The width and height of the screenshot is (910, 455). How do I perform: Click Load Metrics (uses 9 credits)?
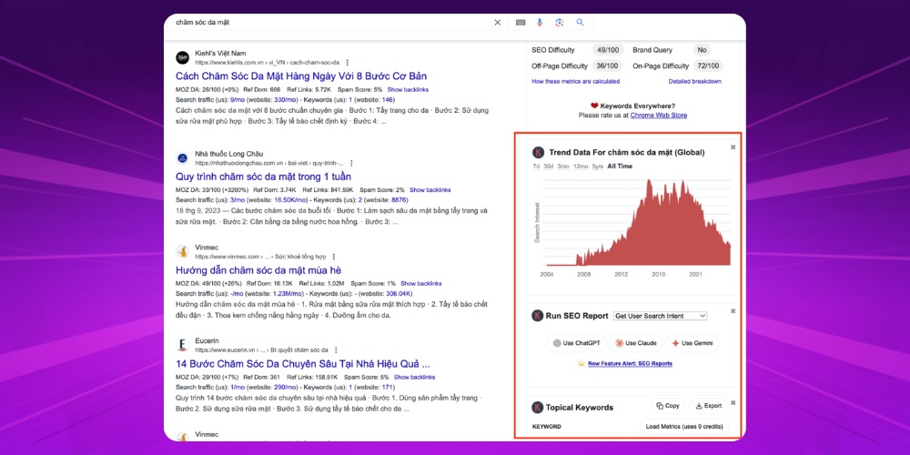[684, 427]
